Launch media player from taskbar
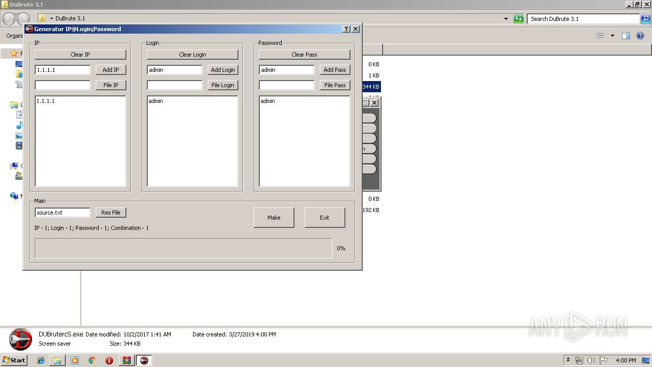The image size is (652, 367). pyautogui.click(x=75, y=360)
